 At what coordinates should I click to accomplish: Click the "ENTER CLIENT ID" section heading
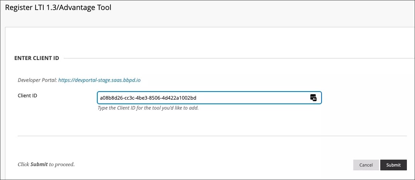[37, 58]
